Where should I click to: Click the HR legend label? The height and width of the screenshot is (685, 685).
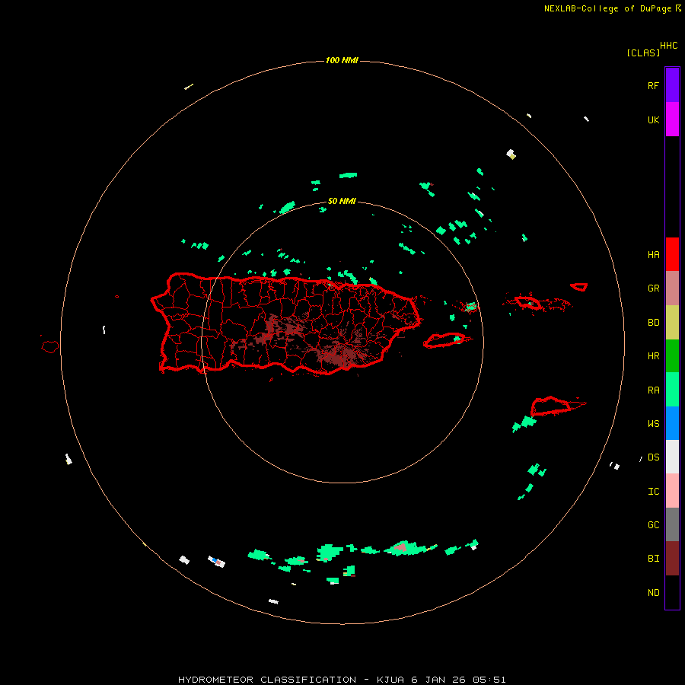coord(653,356)
